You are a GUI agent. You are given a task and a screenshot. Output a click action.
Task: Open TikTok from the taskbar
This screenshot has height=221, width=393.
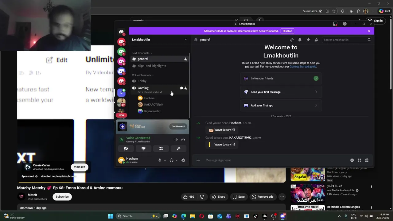(255, 216)
